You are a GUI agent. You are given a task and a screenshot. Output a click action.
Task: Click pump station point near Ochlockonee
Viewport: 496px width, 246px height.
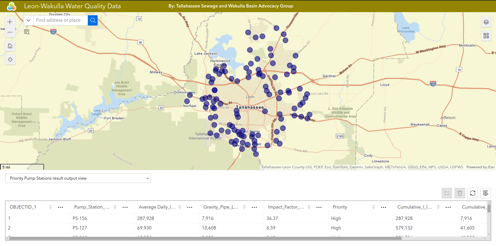(x=190, y=95)
